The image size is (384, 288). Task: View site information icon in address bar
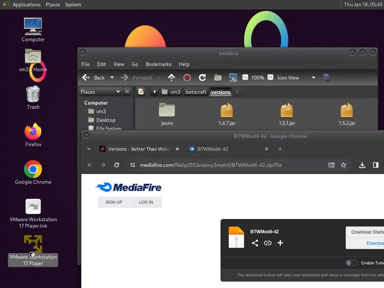(133, 165)
